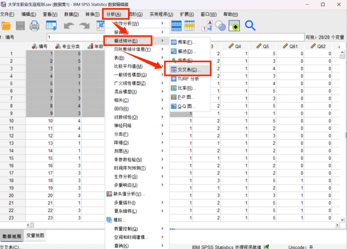Click the yellow grid toolbar icon
This screenshot has width=347, height=249.
click(x=190, y=26)
